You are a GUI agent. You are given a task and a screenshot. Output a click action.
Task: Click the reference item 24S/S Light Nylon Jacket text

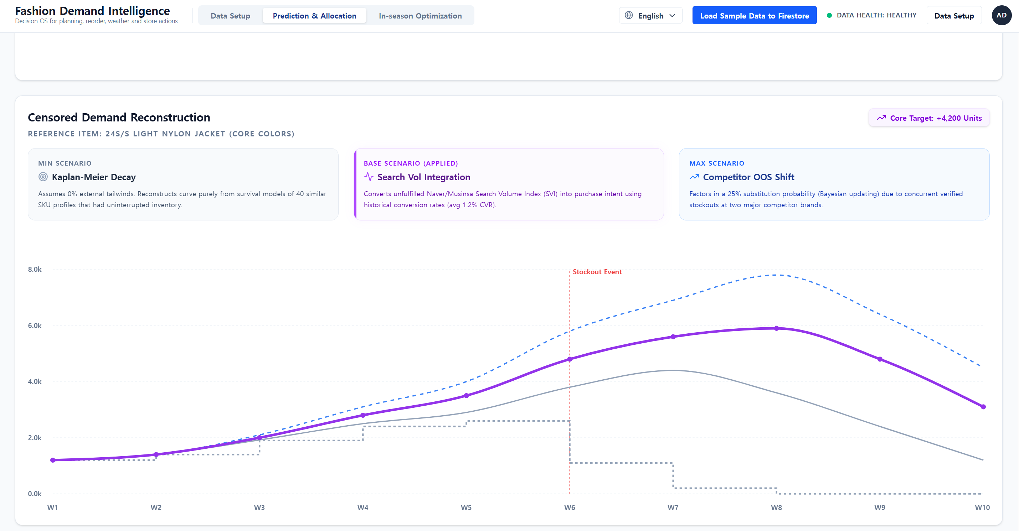coord(161,134)
